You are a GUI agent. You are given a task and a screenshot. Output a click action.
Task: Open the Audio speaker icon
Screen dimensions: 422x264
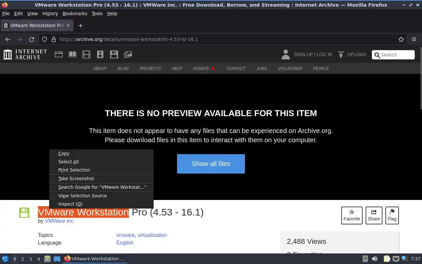point(100,54)
